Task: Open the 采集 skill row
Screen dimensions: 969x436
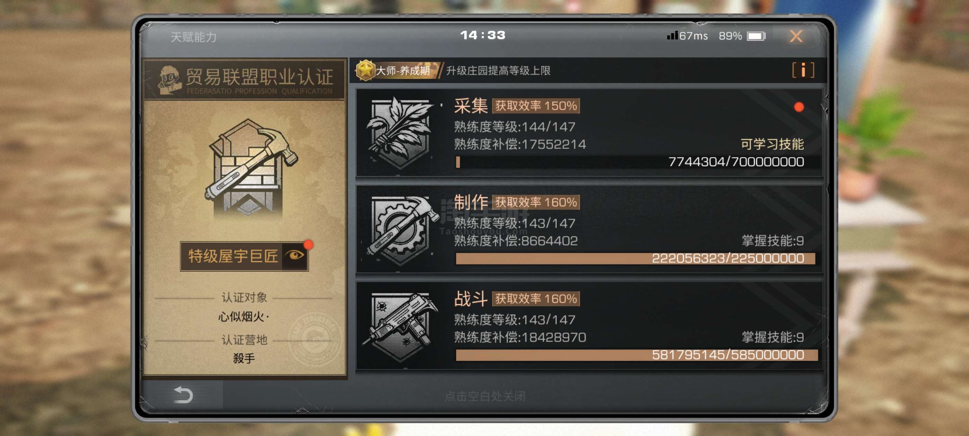Action: [x=589, y=133]
